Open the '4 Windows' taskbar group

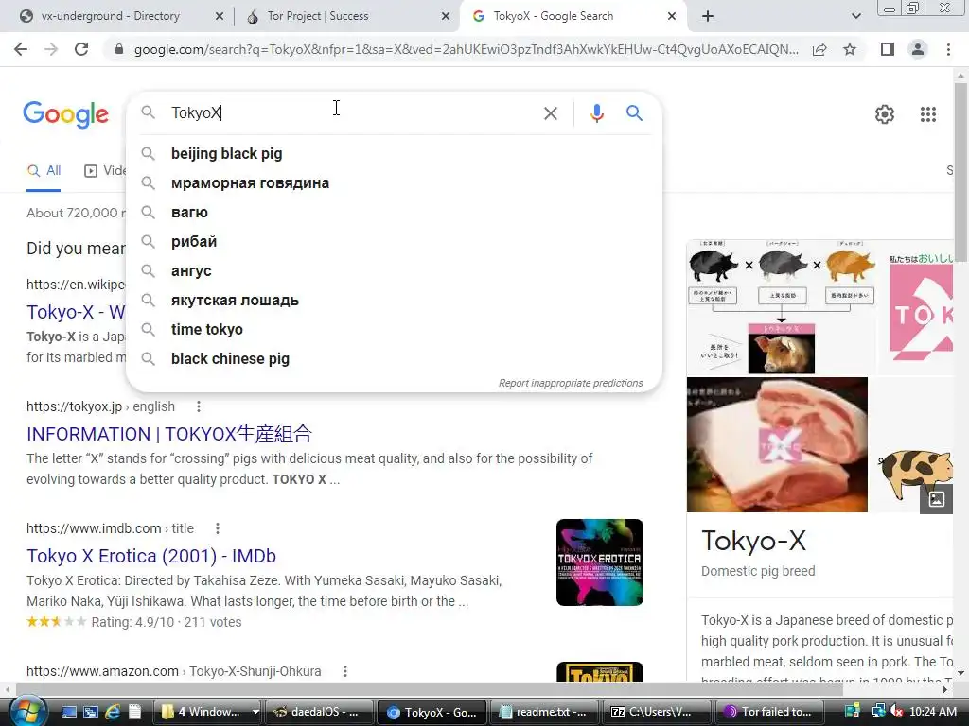207,712
